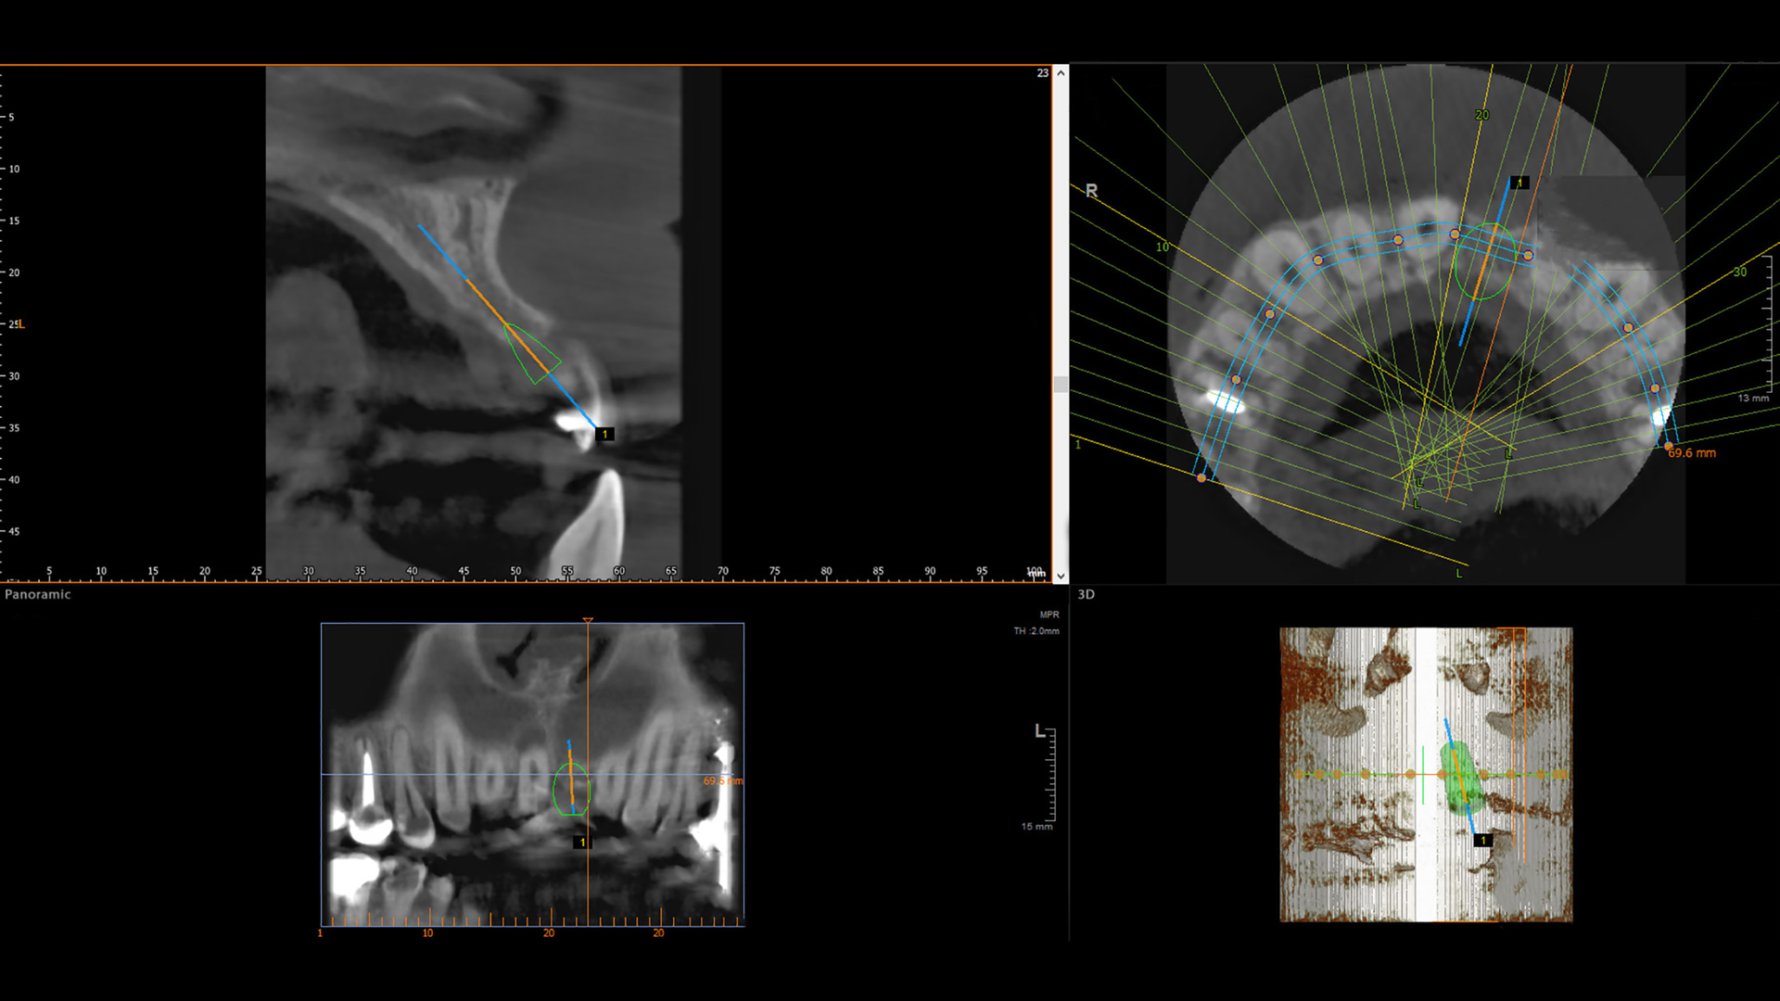Click the cross-section scrollbar down arrow
Screen dimensions: 1780x1001
(1062, 576)
